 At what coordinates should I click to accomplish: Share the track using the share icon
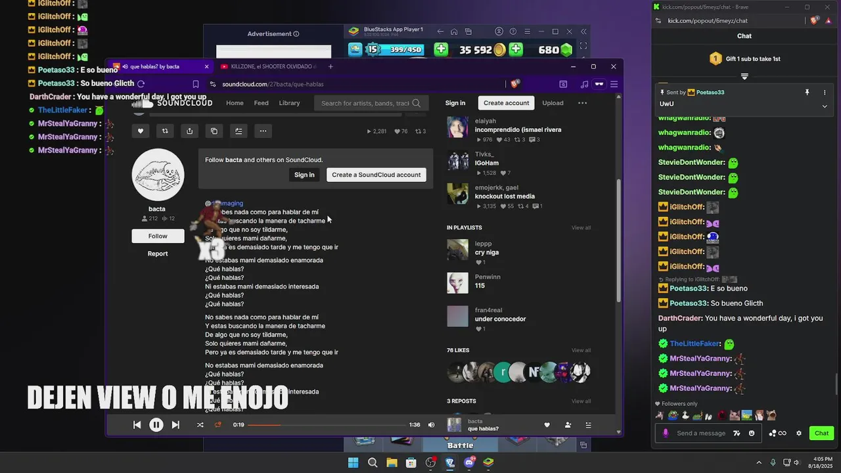189,131
